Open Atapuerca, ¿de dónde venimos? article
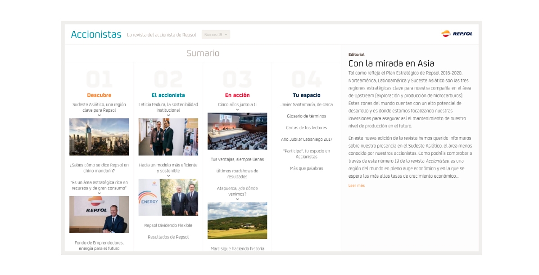 237,191
